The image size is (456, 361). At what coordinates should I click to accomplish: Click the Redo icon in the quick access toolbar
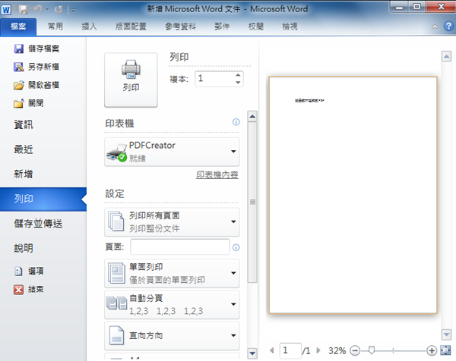[59, 10]
